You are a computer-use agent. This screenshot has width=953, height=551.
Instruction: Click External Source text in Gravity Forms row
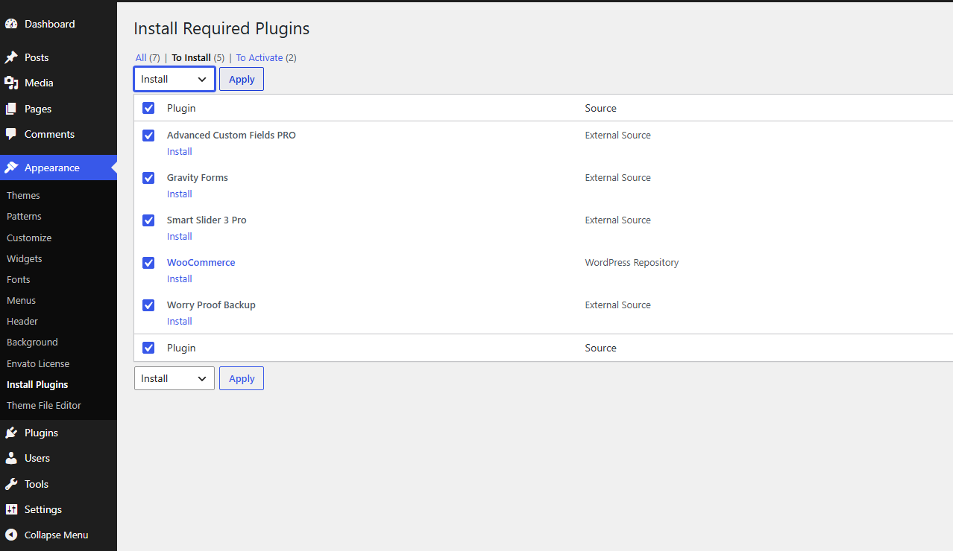[x=617, y=177]
